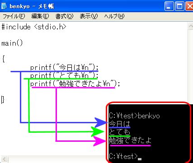193x163 pixels.
Task: Open the ファイル(F) menu
Action: coord(14,16)
